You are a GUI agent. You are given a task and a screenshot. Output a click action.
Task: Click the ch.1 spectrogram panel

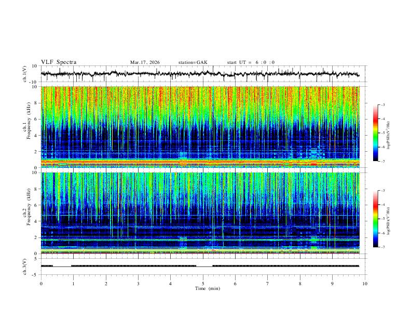point(200,127)
